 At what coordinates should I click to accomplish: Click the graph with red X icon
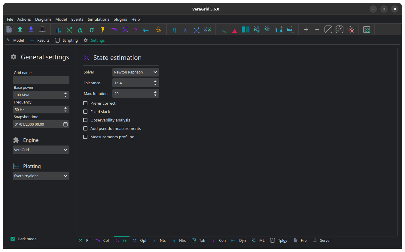[351, 30]
